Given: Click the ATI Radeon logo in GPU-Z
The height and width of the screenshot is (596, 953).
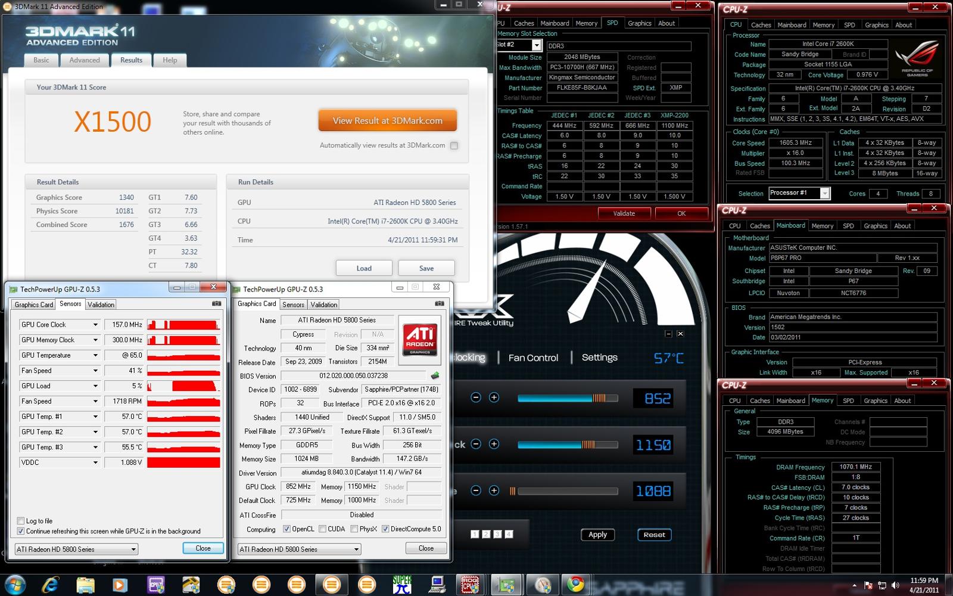Looking at the screenshot, I should pos(420,340).
